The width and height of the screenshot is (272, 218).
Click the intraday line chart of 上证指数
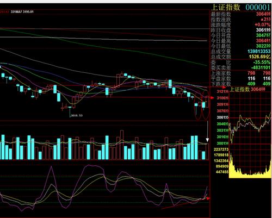tap(250, 118)
